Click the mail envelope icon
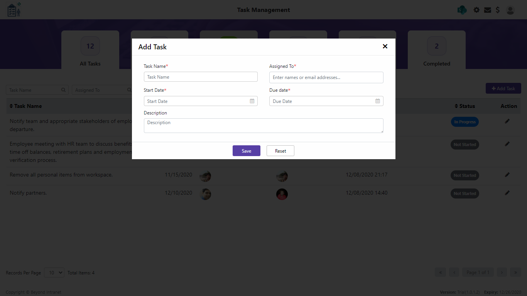This screenshot has height=296, width=527. click(x=488, y=10)
